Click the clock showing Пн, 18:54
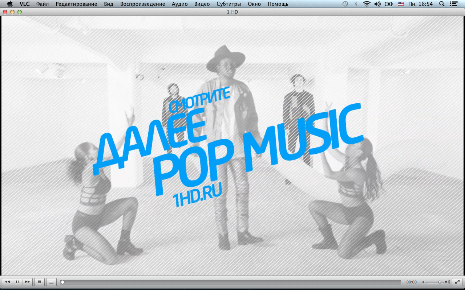The image size is (465, 290). click(x=420, y=4)
